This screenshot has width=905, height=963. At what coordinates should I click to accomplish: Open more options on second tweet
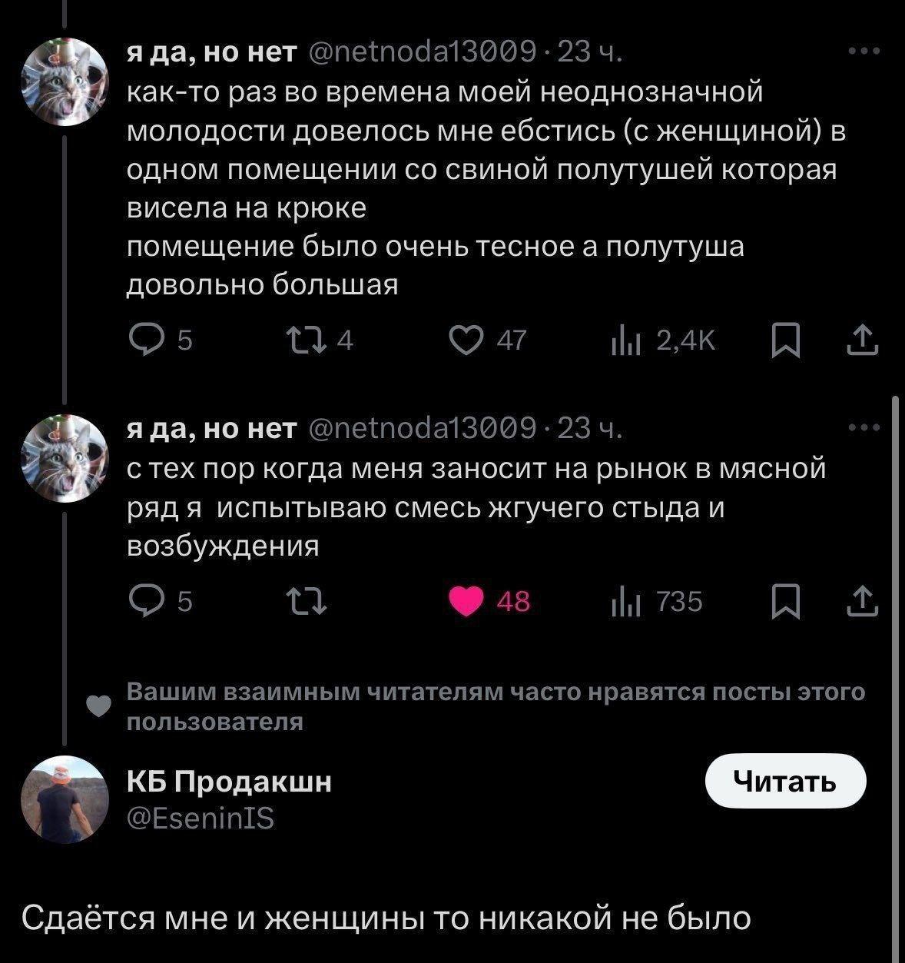click(x=864, y=427)
